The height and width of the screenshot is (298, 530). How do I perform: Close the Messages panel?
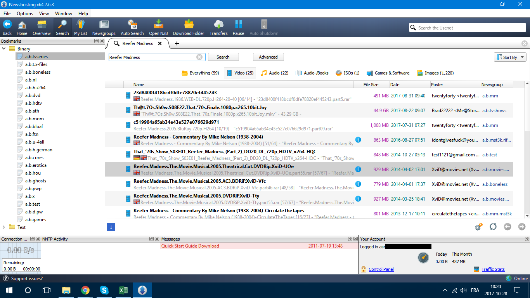(x=355, y=239)
